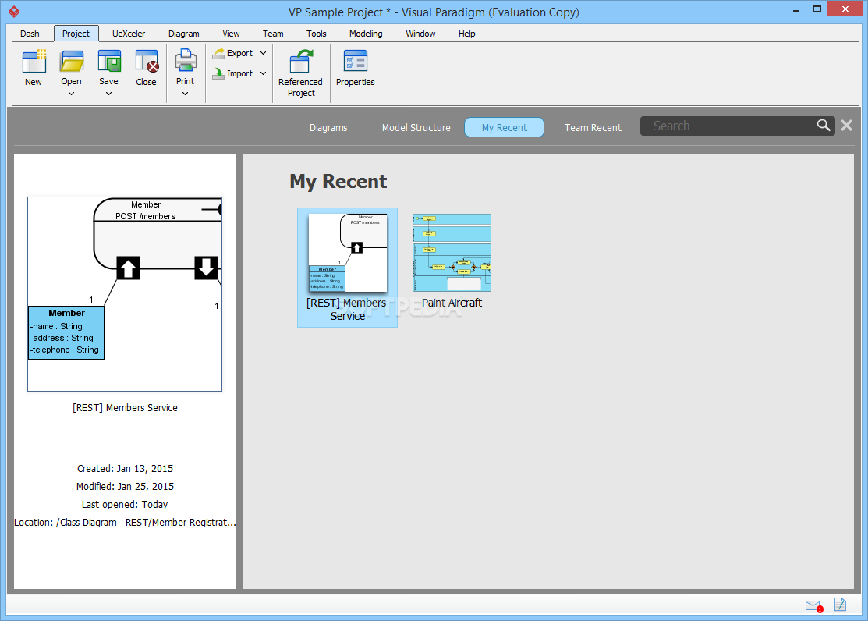
Task: Show the Diagrams view
Action: [328, 127]
